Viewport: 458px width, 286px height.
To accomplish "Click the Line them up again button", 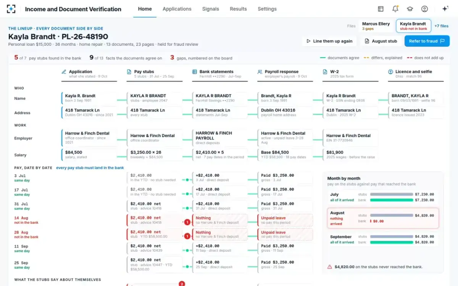I will (x=329, y=41).
